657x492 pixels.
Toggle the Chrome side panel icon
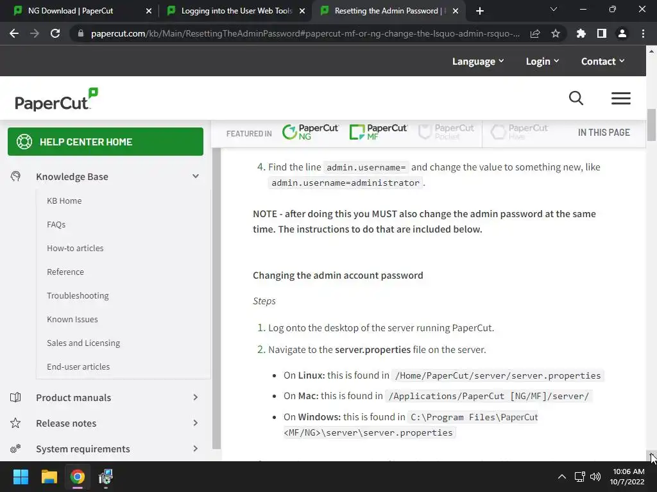[x=602, y=33]
